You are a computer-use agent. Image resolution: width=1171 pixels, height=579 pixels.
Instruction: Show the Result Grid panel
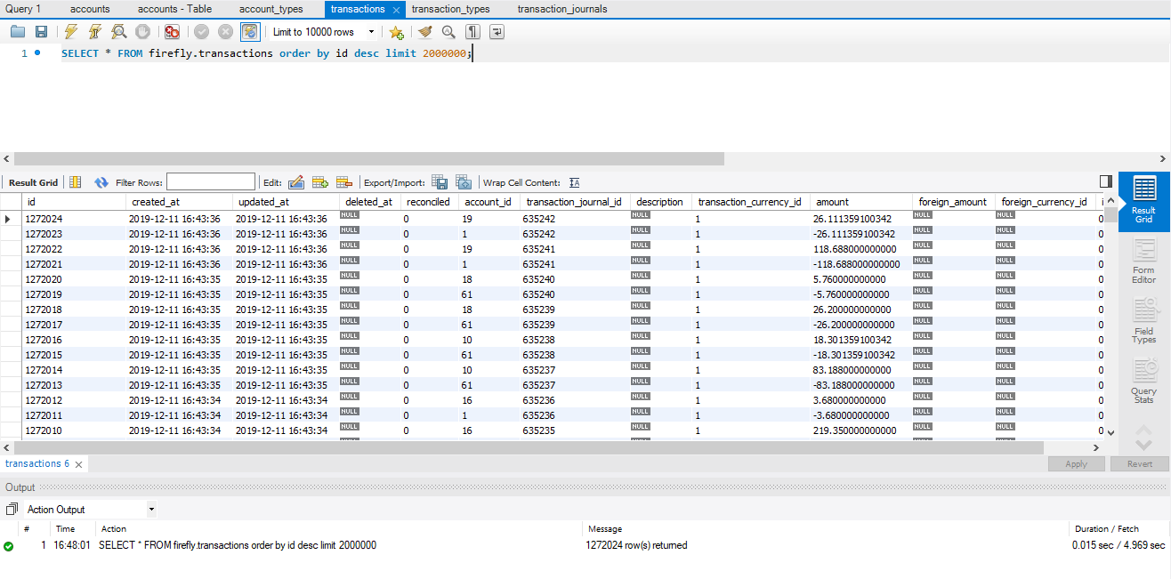[1143, 202]
